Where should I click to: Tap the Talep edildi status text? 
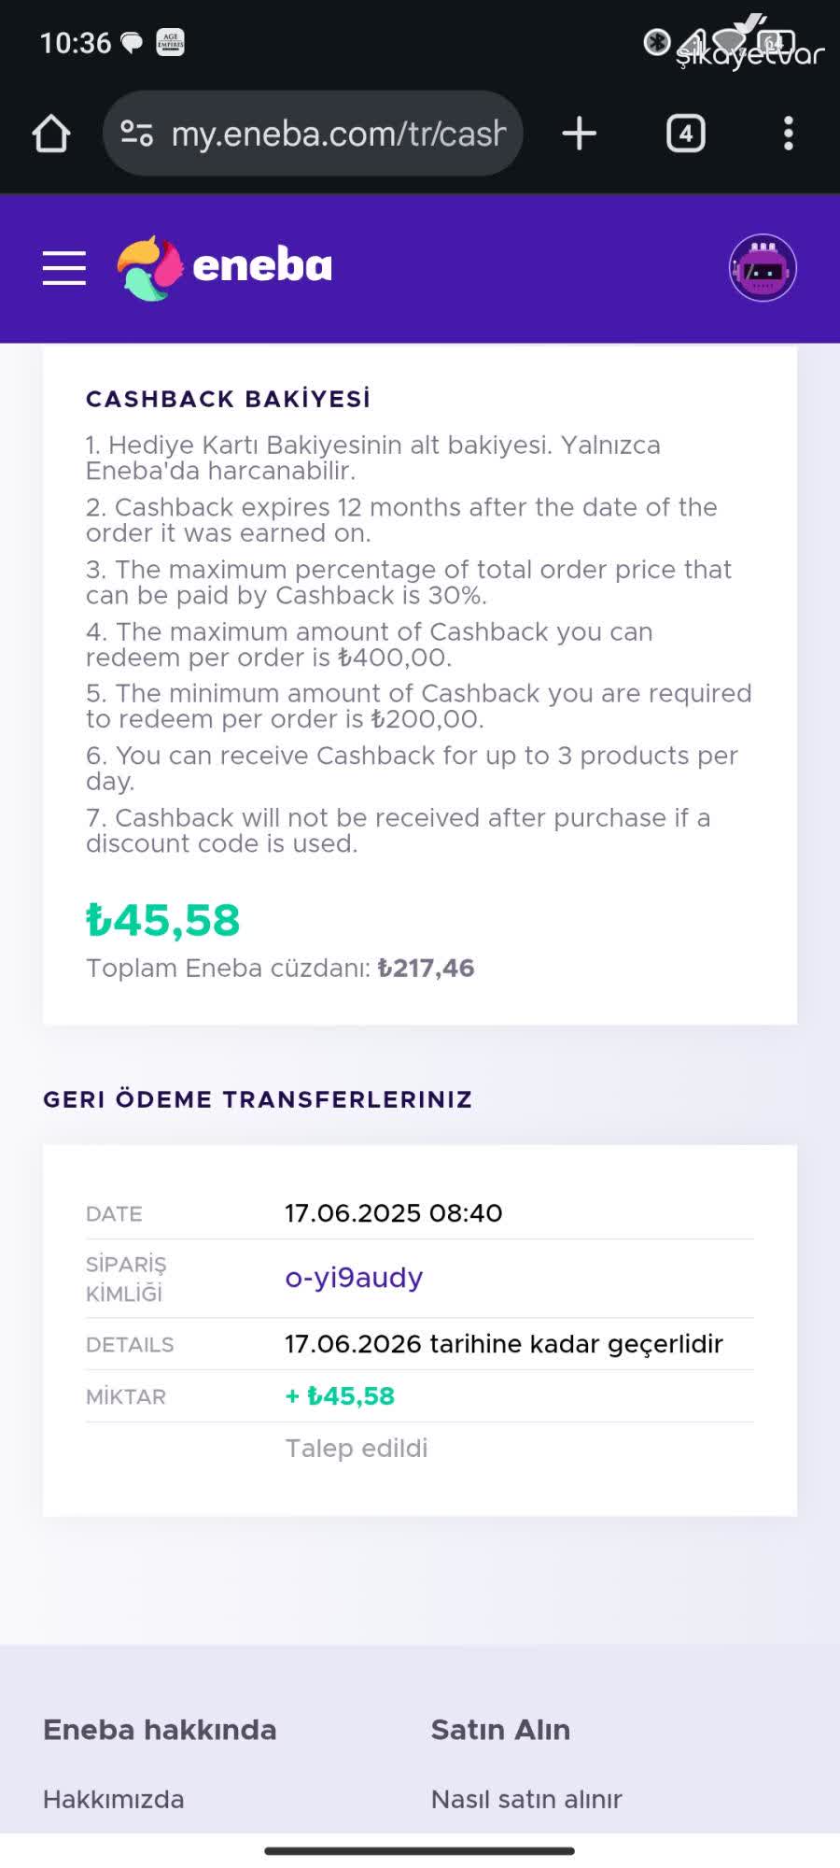357,1449
